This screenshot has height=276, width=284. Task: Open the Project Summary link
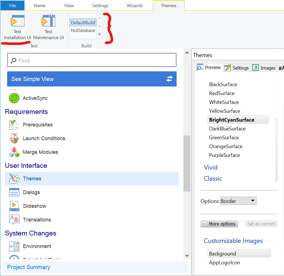[x=28, y=267]
